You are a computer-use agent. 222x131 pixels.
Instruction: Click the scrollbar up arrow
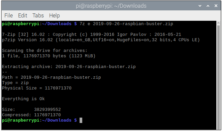click(218, 23)
